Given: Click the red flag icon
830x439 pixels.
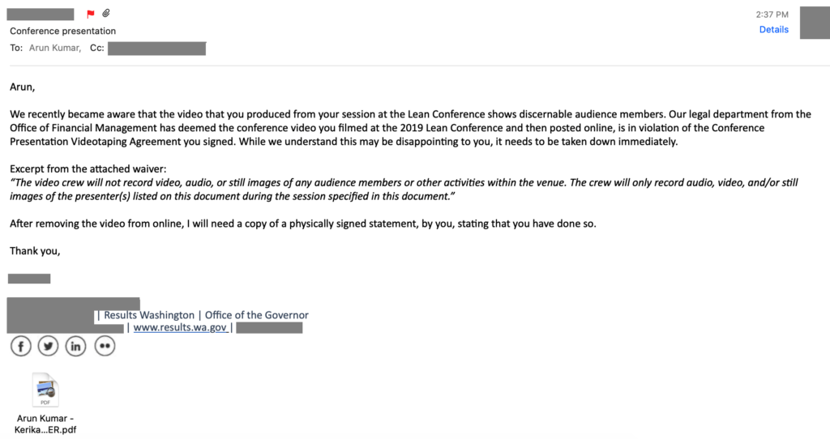Looking at the screenshot, I should 91,14.
